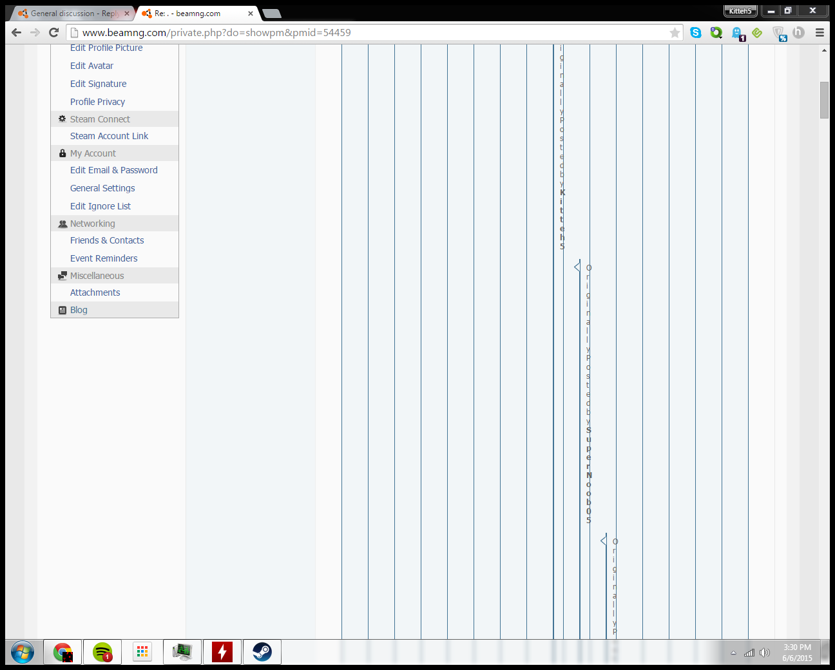The width and height of the screenshot is (835, 670).
Task: Click the Steam Connect gear icon
Action: 62,119
